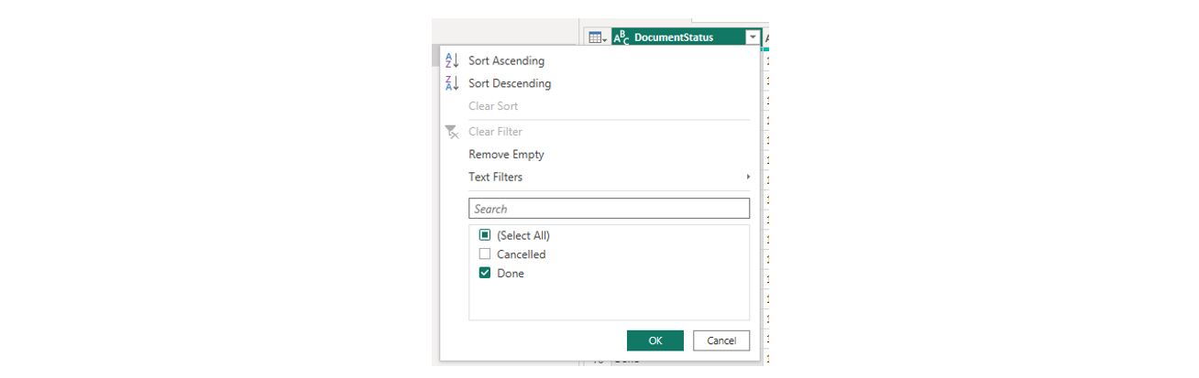Click the Clear Filter funnel icon
Viewport: 1199px width, 378px height.
(x=451, y=132)
